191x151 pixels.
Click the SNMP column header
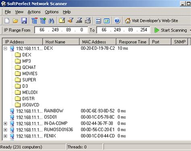pos(180,42)
